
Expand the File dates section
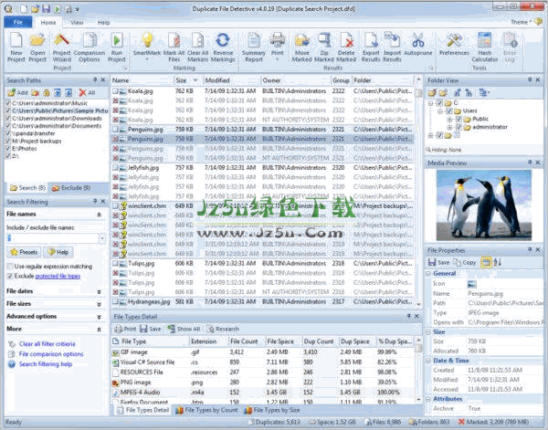[100, 291]
